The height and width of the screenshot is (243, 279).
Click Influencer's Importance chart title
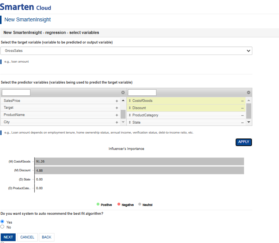pyautogui.click(x=126, y=149)
